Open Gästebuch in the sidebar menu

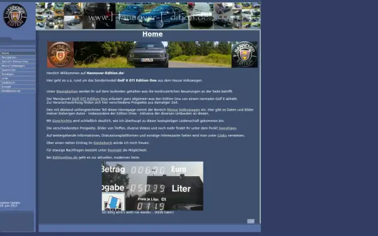(x=18, y=82)
